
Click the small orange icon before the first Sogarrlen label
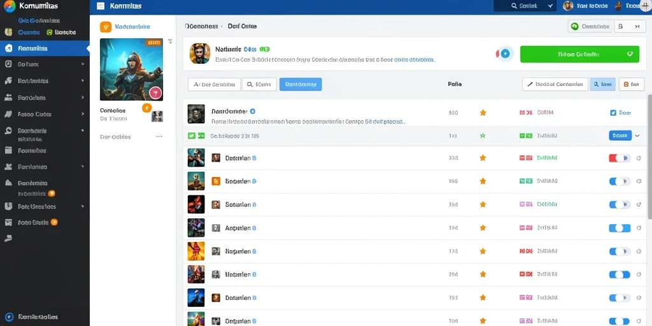(216, 181)
